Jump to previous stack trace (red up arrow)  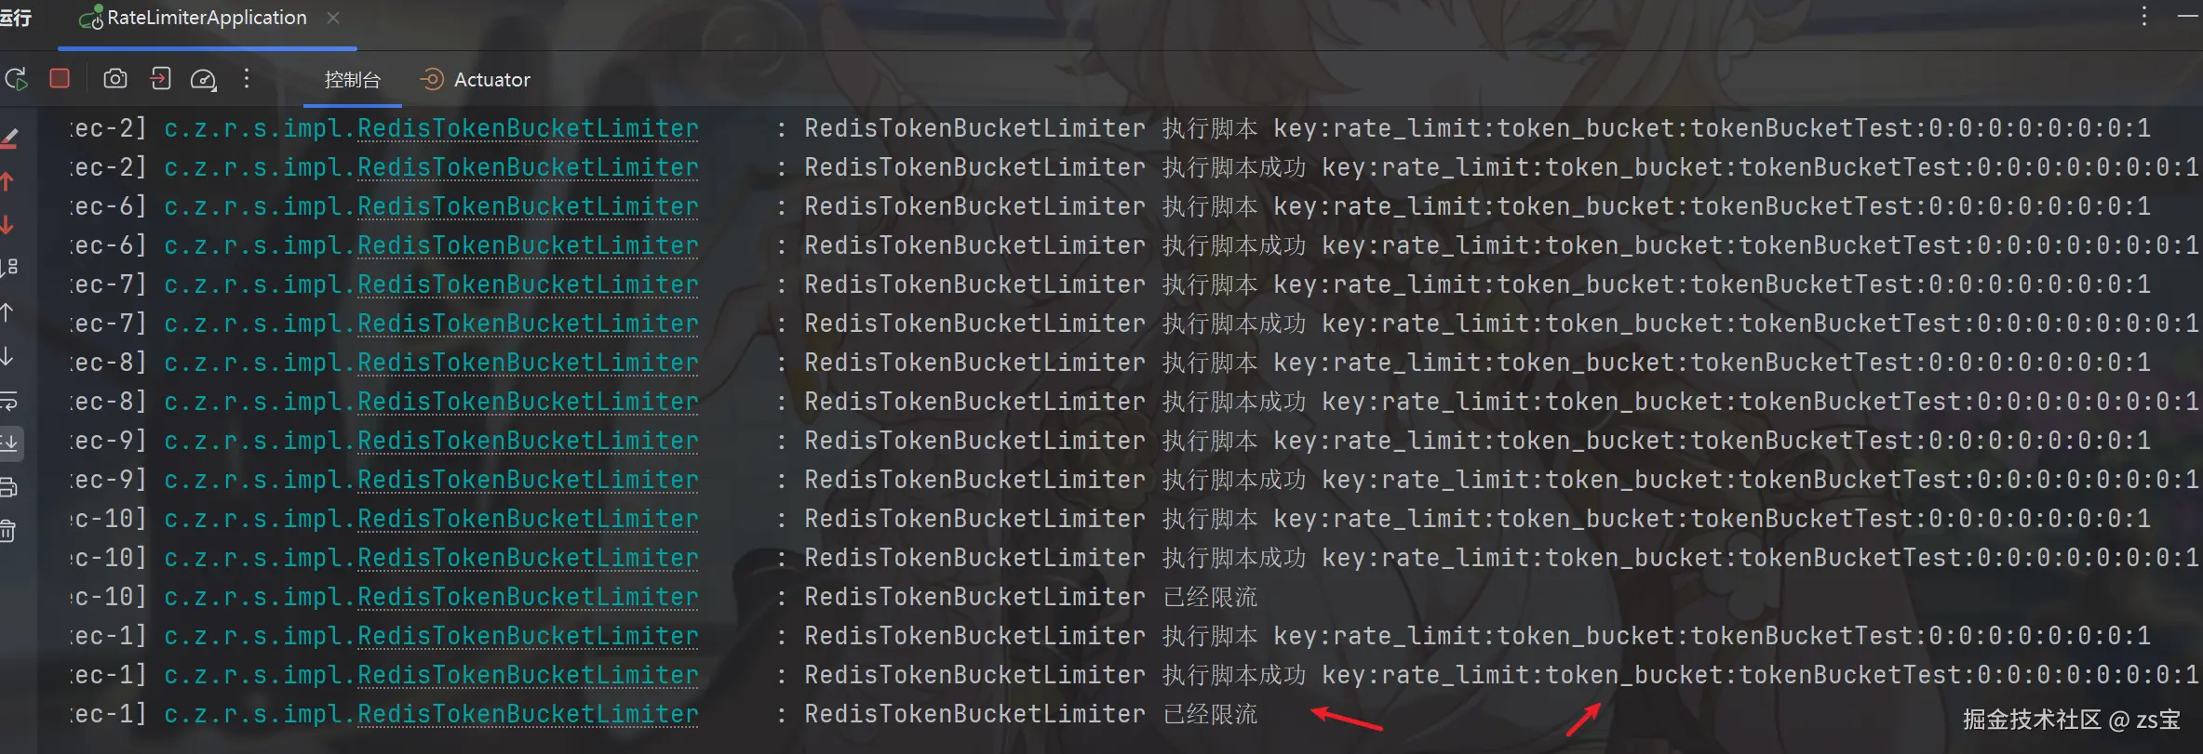[7, 181]
